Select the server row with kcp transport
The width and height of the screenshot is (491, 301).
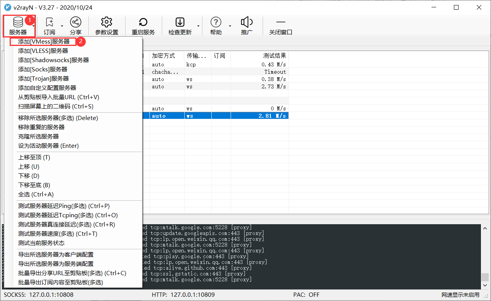point(215,64)
